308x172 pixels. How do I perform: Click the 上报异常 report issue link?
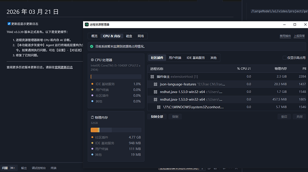tap(299, 36)
